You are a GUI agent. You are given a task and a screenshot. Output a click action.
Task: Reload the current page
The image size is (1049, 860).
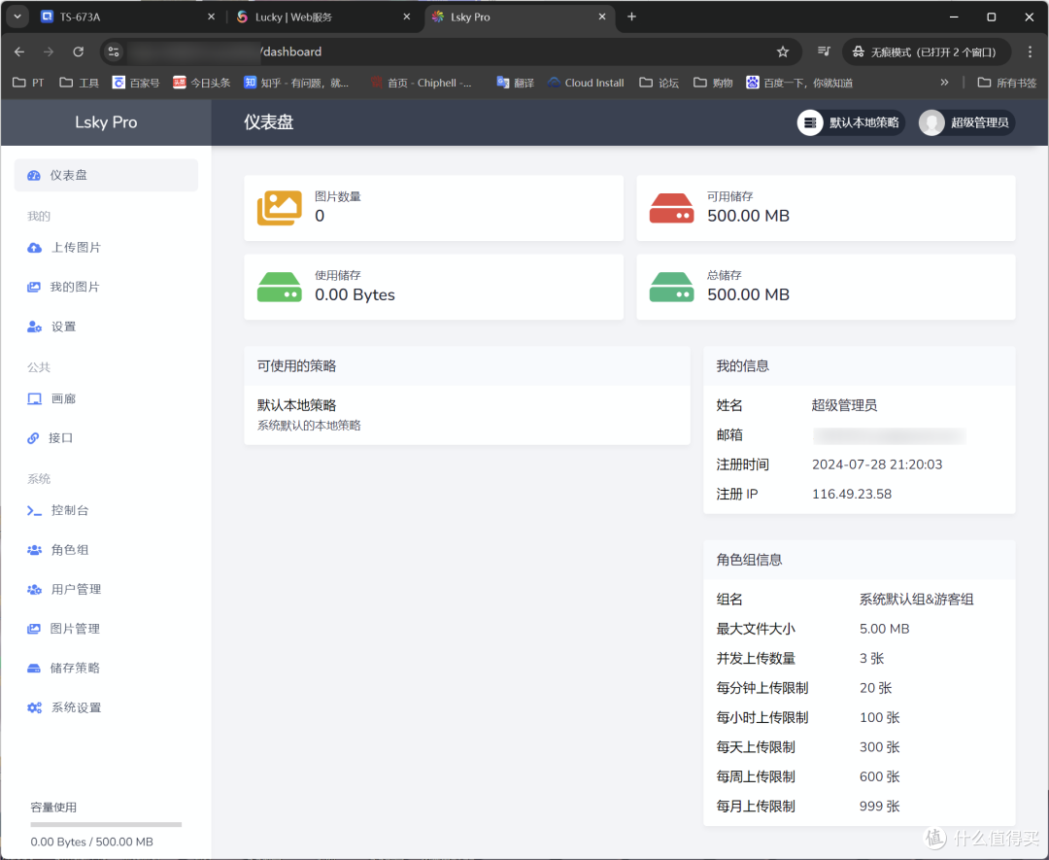pos(79,52)
